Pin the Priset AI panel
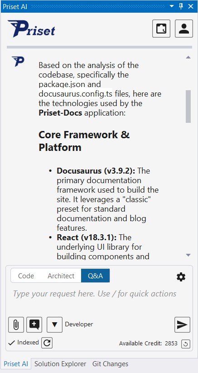198x373 pixels. click(x=181, y=6)
